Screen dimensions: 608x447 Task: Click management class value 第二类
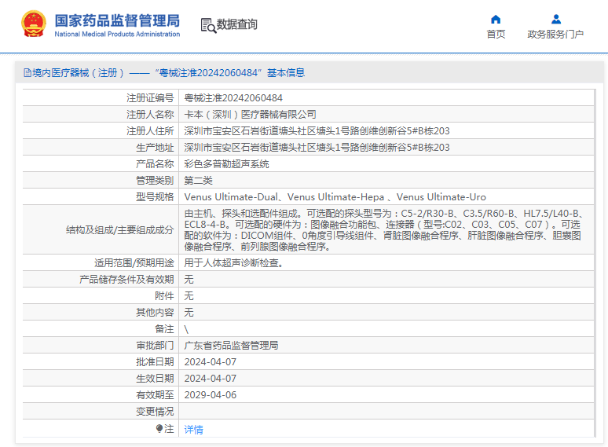point(198,181)
